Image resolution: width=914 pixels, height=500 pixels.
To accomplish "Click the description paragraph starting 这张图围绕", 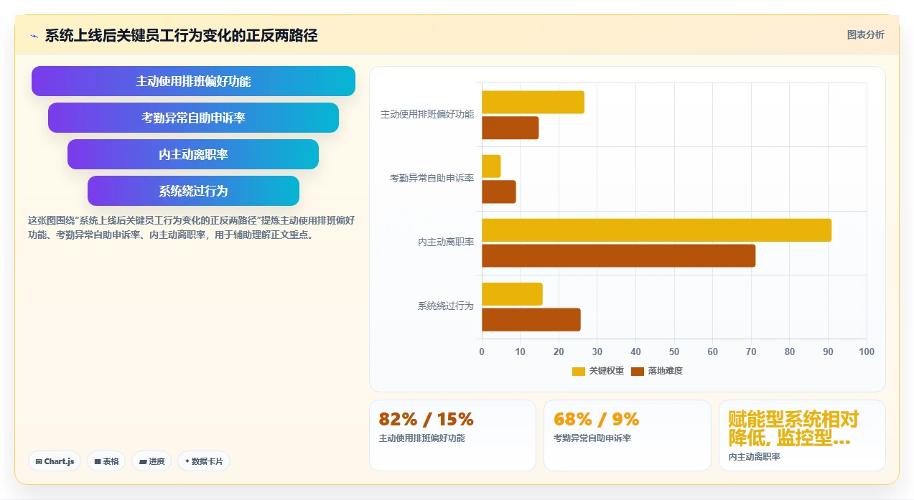I will (x=191, y=227).
